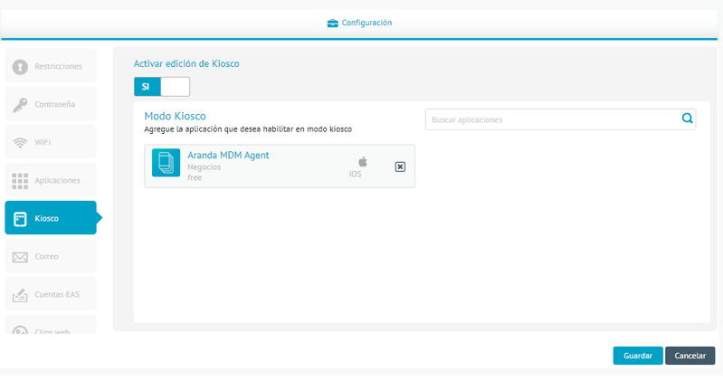The image size is (723, 381).
Task: Select the Kiosco sidebar item
Action: [51, 218]
